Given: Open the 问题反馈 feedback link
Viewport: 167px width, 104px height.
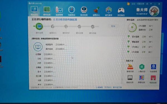Looking at the screenshot, I should (x=140, y=4).
